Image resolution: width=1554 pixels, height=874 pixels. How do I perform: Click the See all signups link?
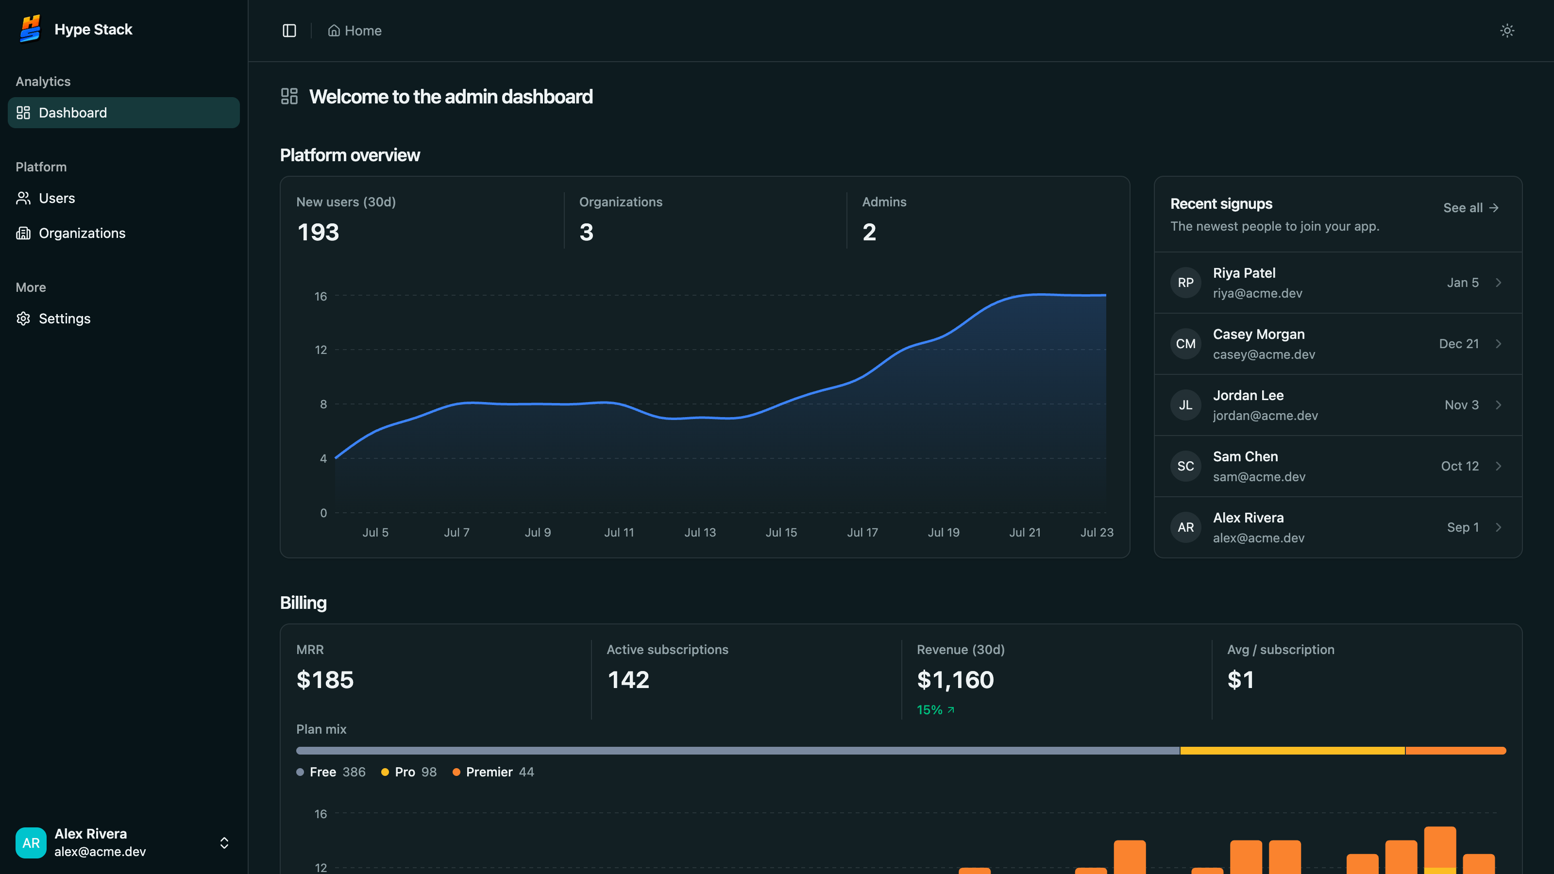coord(1471,207)
